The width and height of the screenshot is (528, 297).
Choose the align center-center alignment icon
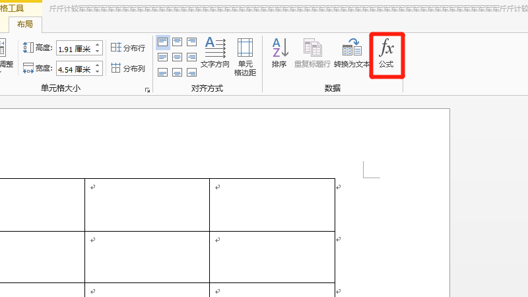[178, 57]
